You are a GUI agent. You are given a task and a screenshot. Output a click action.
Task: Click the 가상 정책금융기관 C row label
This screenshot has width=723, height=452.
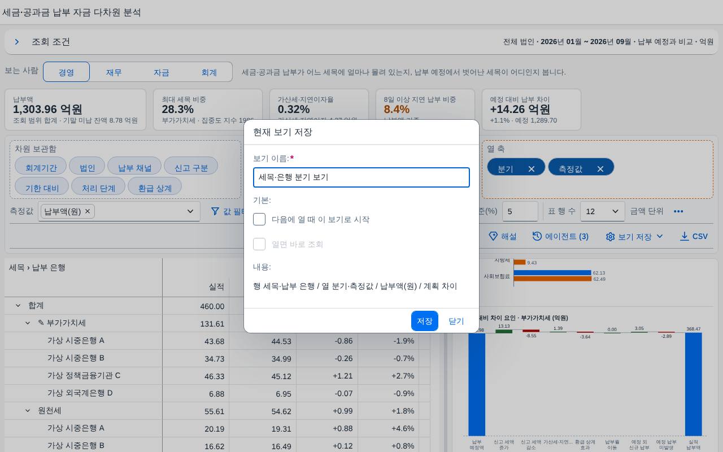(x=84, y=375)
